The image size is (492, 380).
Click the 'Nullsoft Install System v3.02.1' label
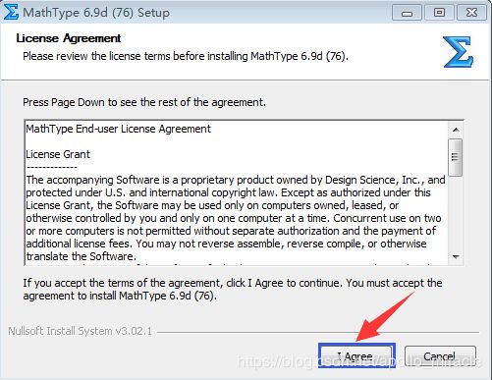coord(81,331)
